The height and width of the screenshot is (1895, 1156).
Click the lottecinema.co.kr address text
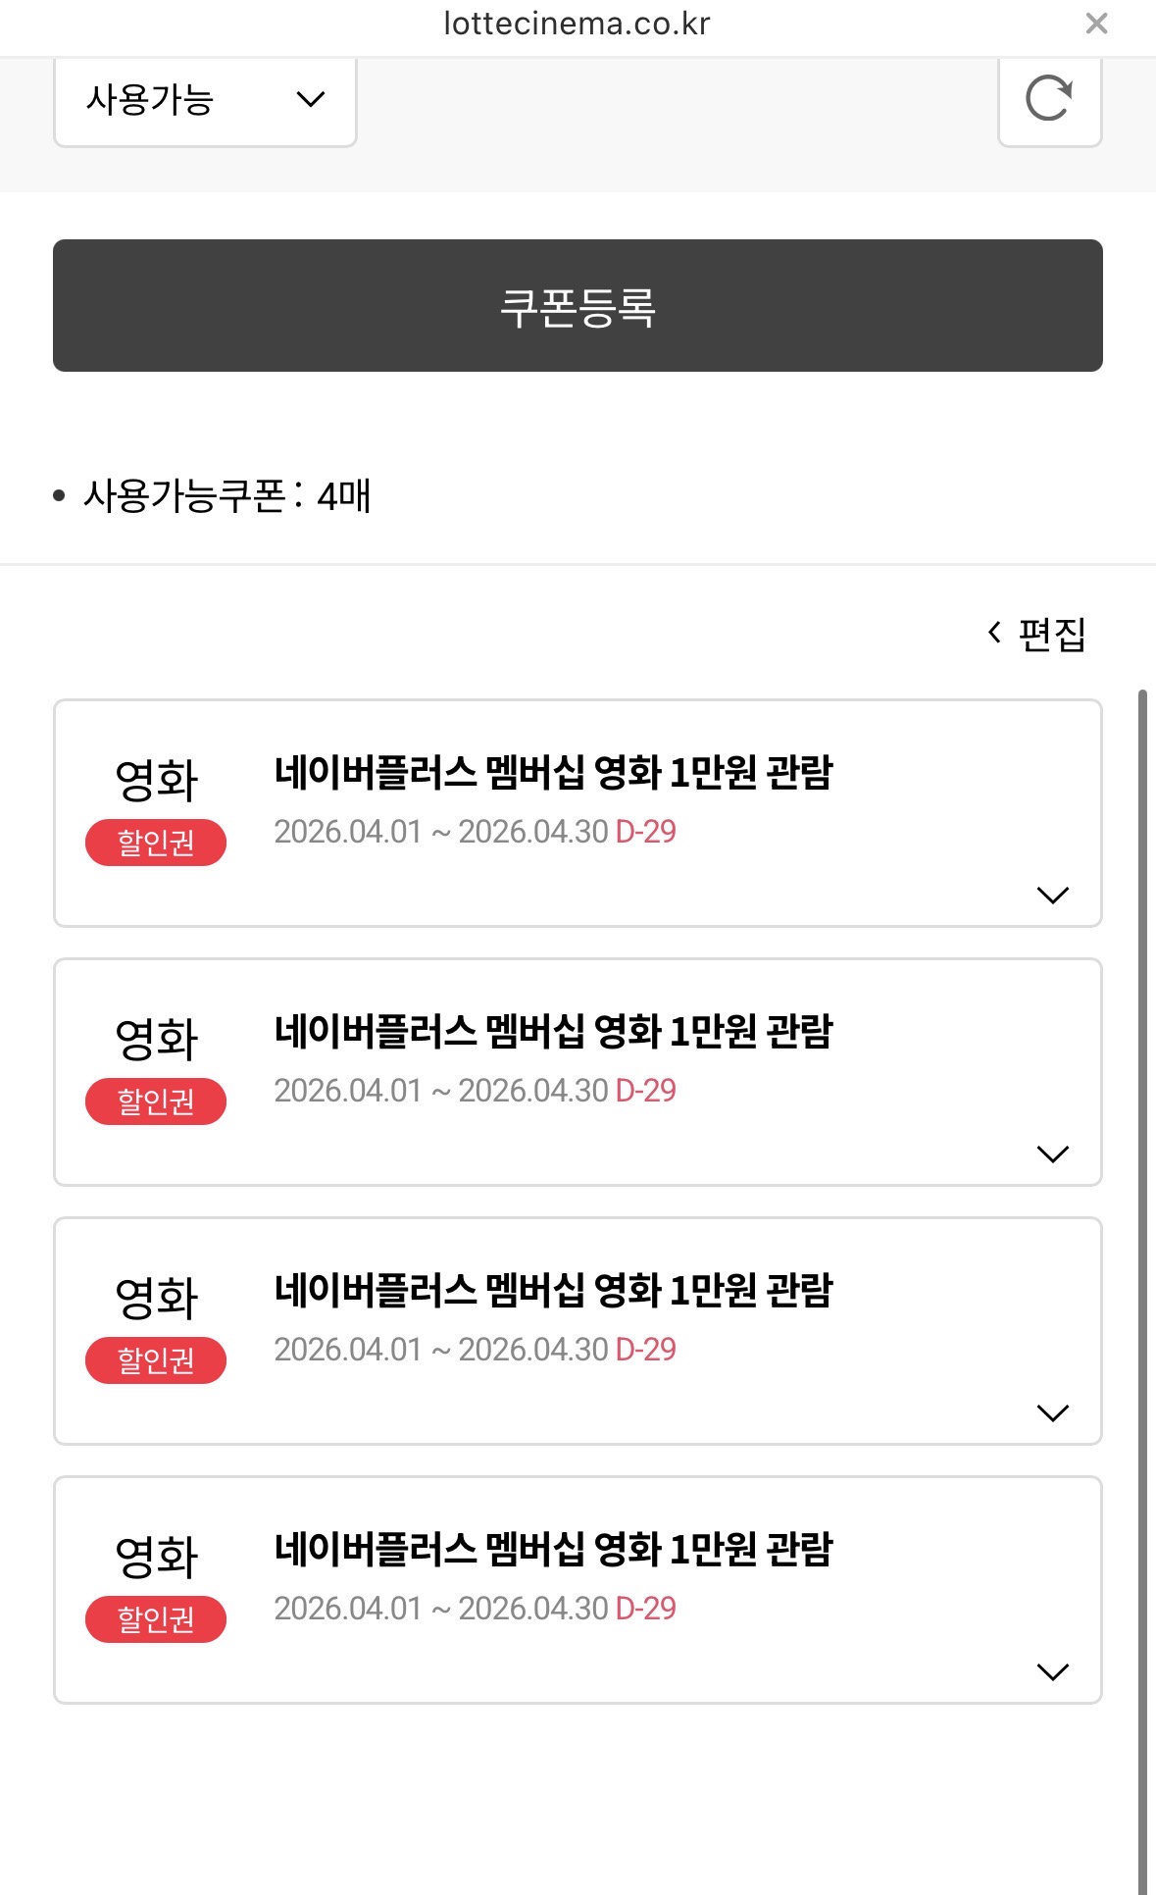click(577, 24)
